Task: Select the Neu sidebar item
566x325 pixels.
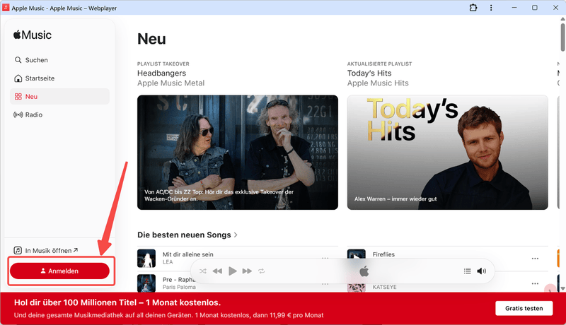Action: (59, 97)
